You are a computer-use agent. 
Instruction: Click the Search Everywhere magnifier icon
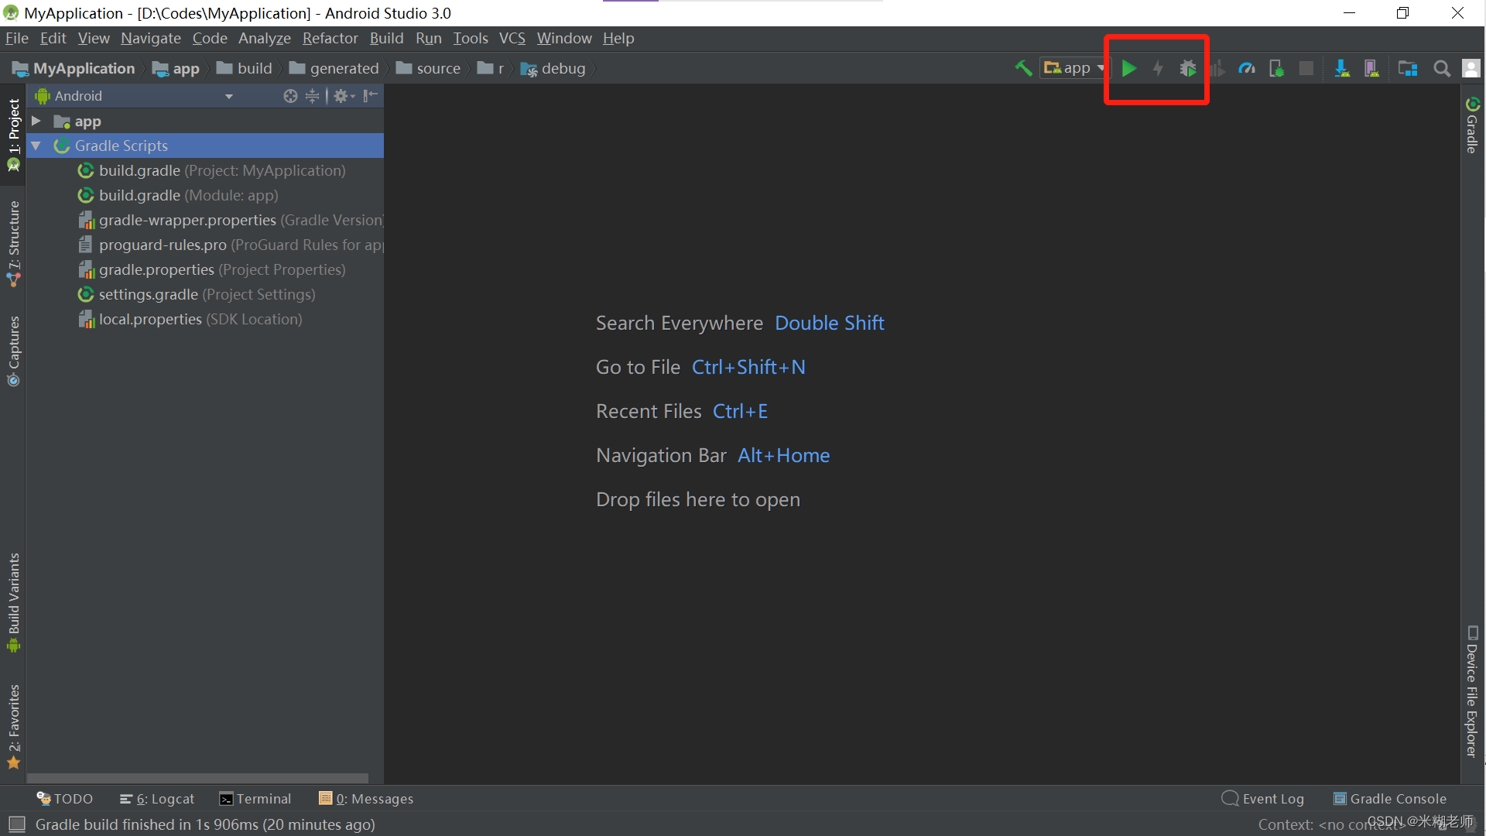coord(1441,69)
